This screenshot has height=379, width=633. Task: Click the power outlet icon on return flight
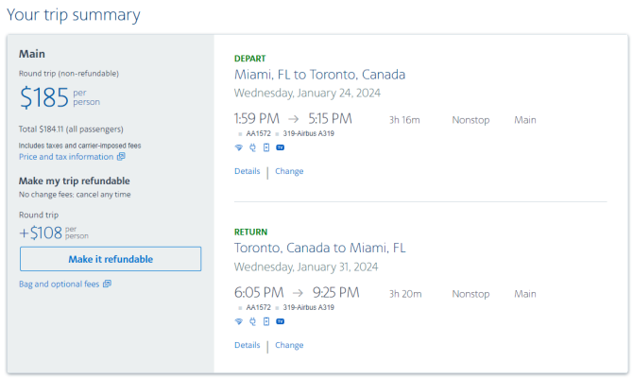tap(252, 321)
